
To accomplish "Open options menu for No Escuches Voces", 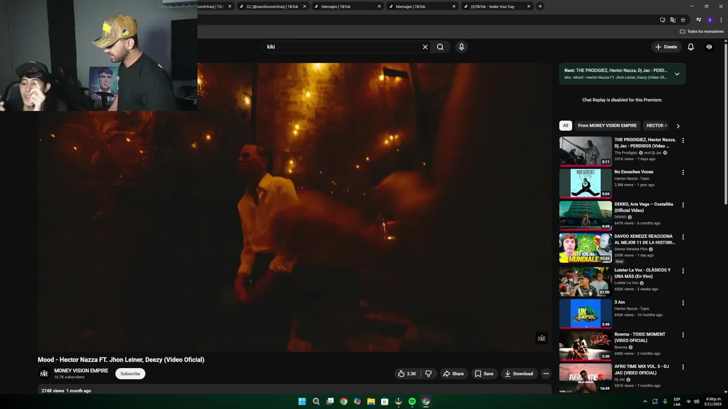I will click(683, 173).
